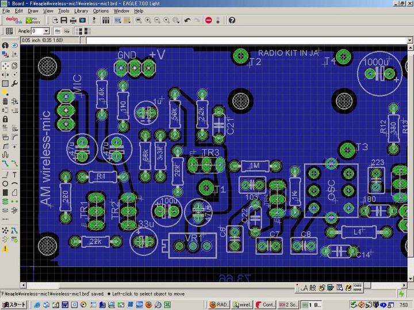Click the Undo arrow icon

[x=187, y=20]
